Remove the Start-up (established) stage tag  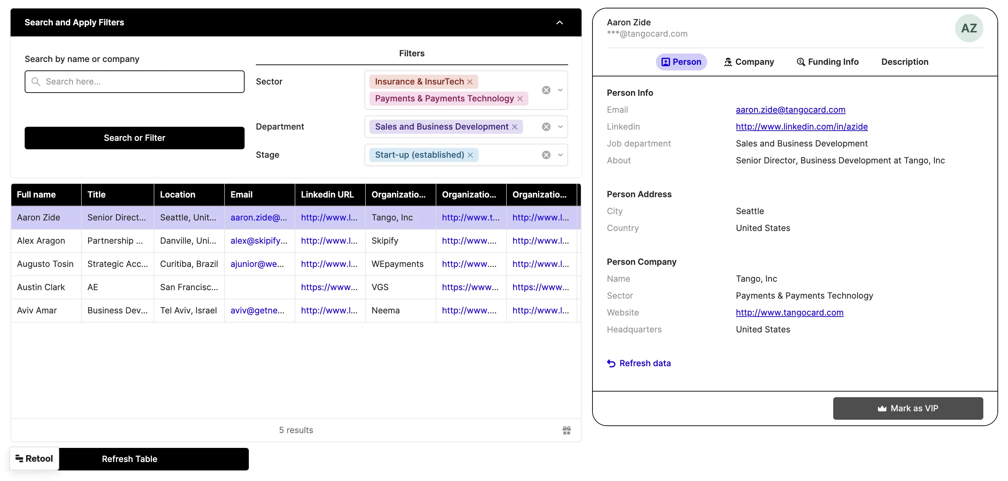tap(470, 155)
